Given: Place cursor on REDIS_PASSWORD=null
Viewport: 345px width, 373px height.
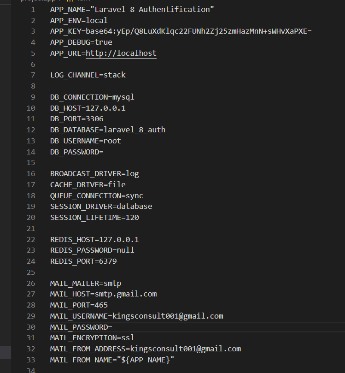Looking at the screenshot, I should coord(92,250).
